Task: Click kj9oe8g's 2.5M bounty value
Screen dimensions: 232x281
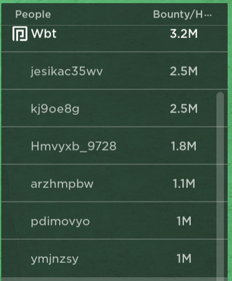Action: [x=184, y=109]
